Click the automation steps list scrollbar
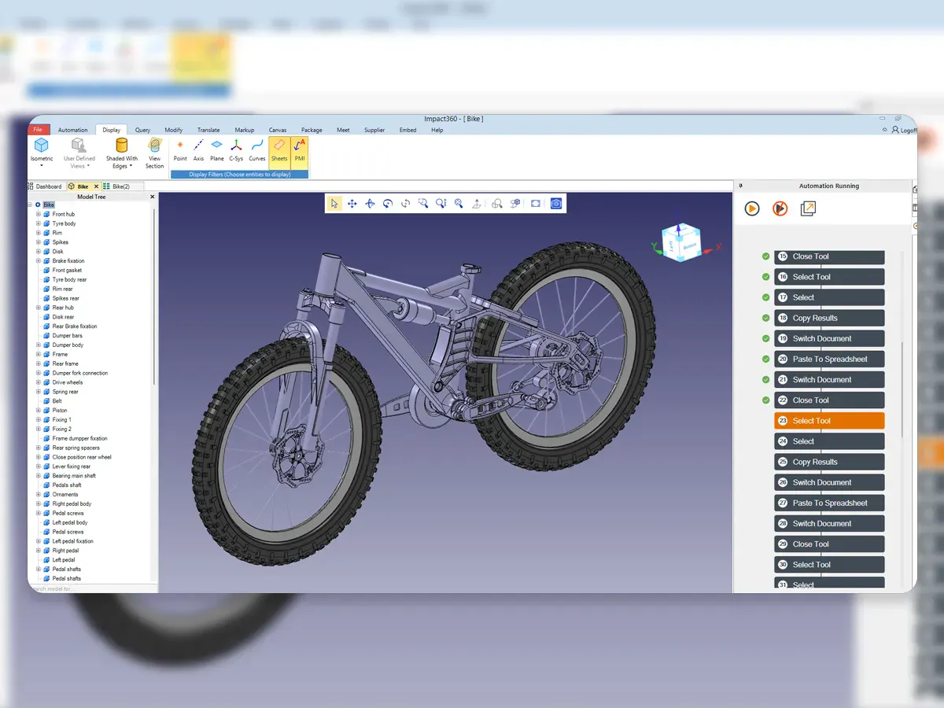 click(x=902, y=389)
